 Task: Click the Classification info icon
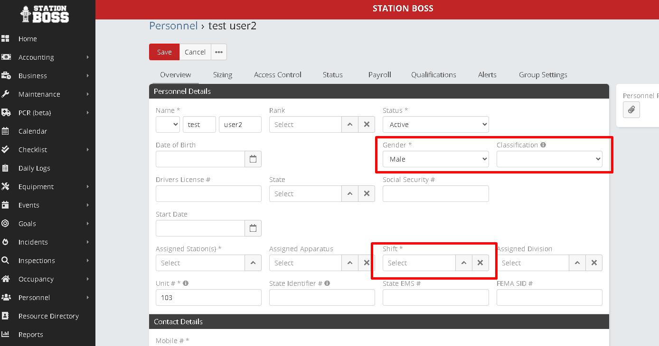click(543, 145)
